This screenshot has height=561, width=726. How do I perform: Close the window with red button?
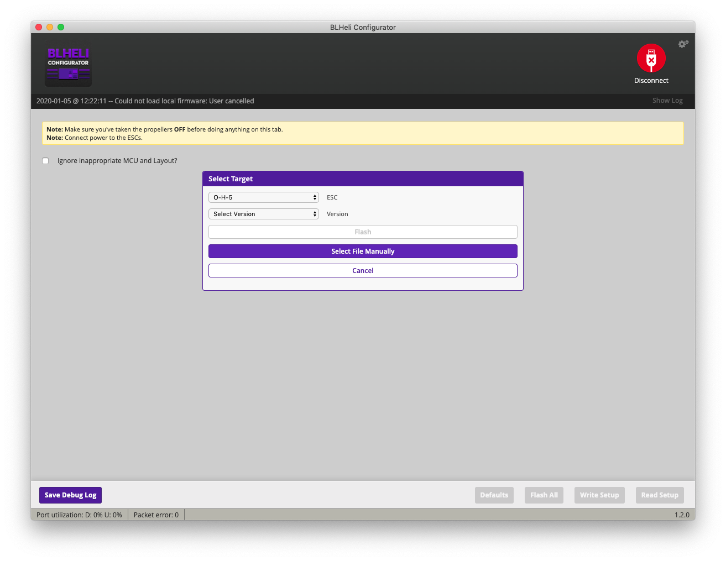click(39, 27)
